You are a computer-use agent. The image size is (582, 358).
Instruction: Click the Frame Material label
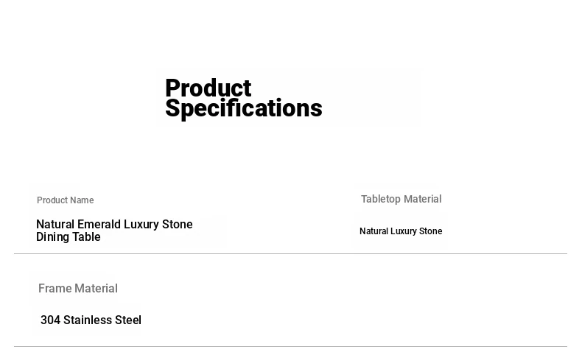pos(78,289)
